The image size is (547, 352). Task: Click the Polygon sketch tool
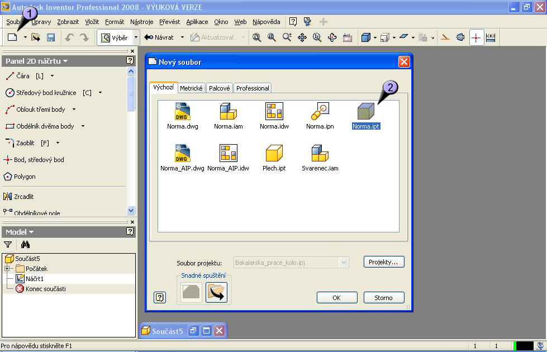(20, 177)
